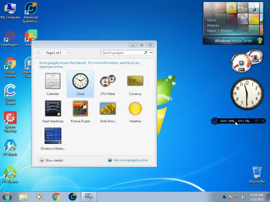Image resolution: width=270 pixels, height=202 pixels.
Task: Select the Picture Puzzle gadget
Action: 80,112
